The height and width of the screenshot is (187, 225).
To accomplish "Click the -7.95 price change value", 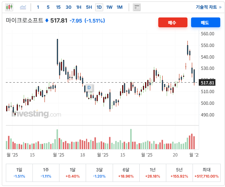I will (76, 21).
